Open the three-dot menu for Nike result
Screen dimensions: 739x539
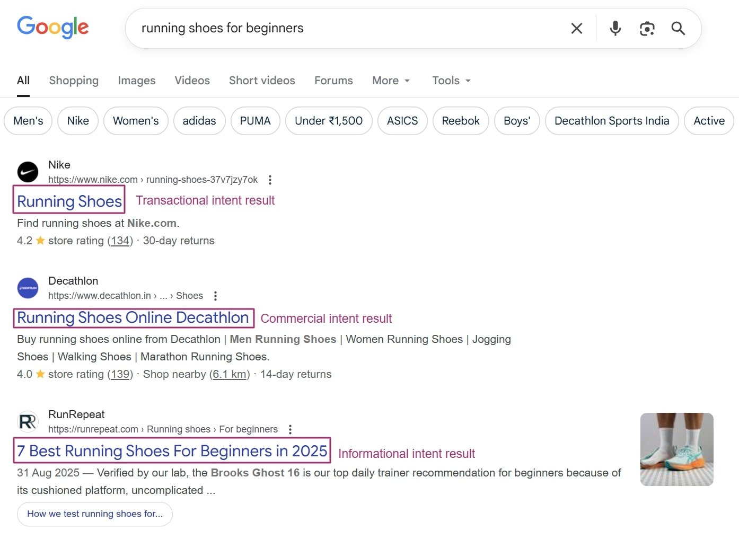click(x=270, y=180)
